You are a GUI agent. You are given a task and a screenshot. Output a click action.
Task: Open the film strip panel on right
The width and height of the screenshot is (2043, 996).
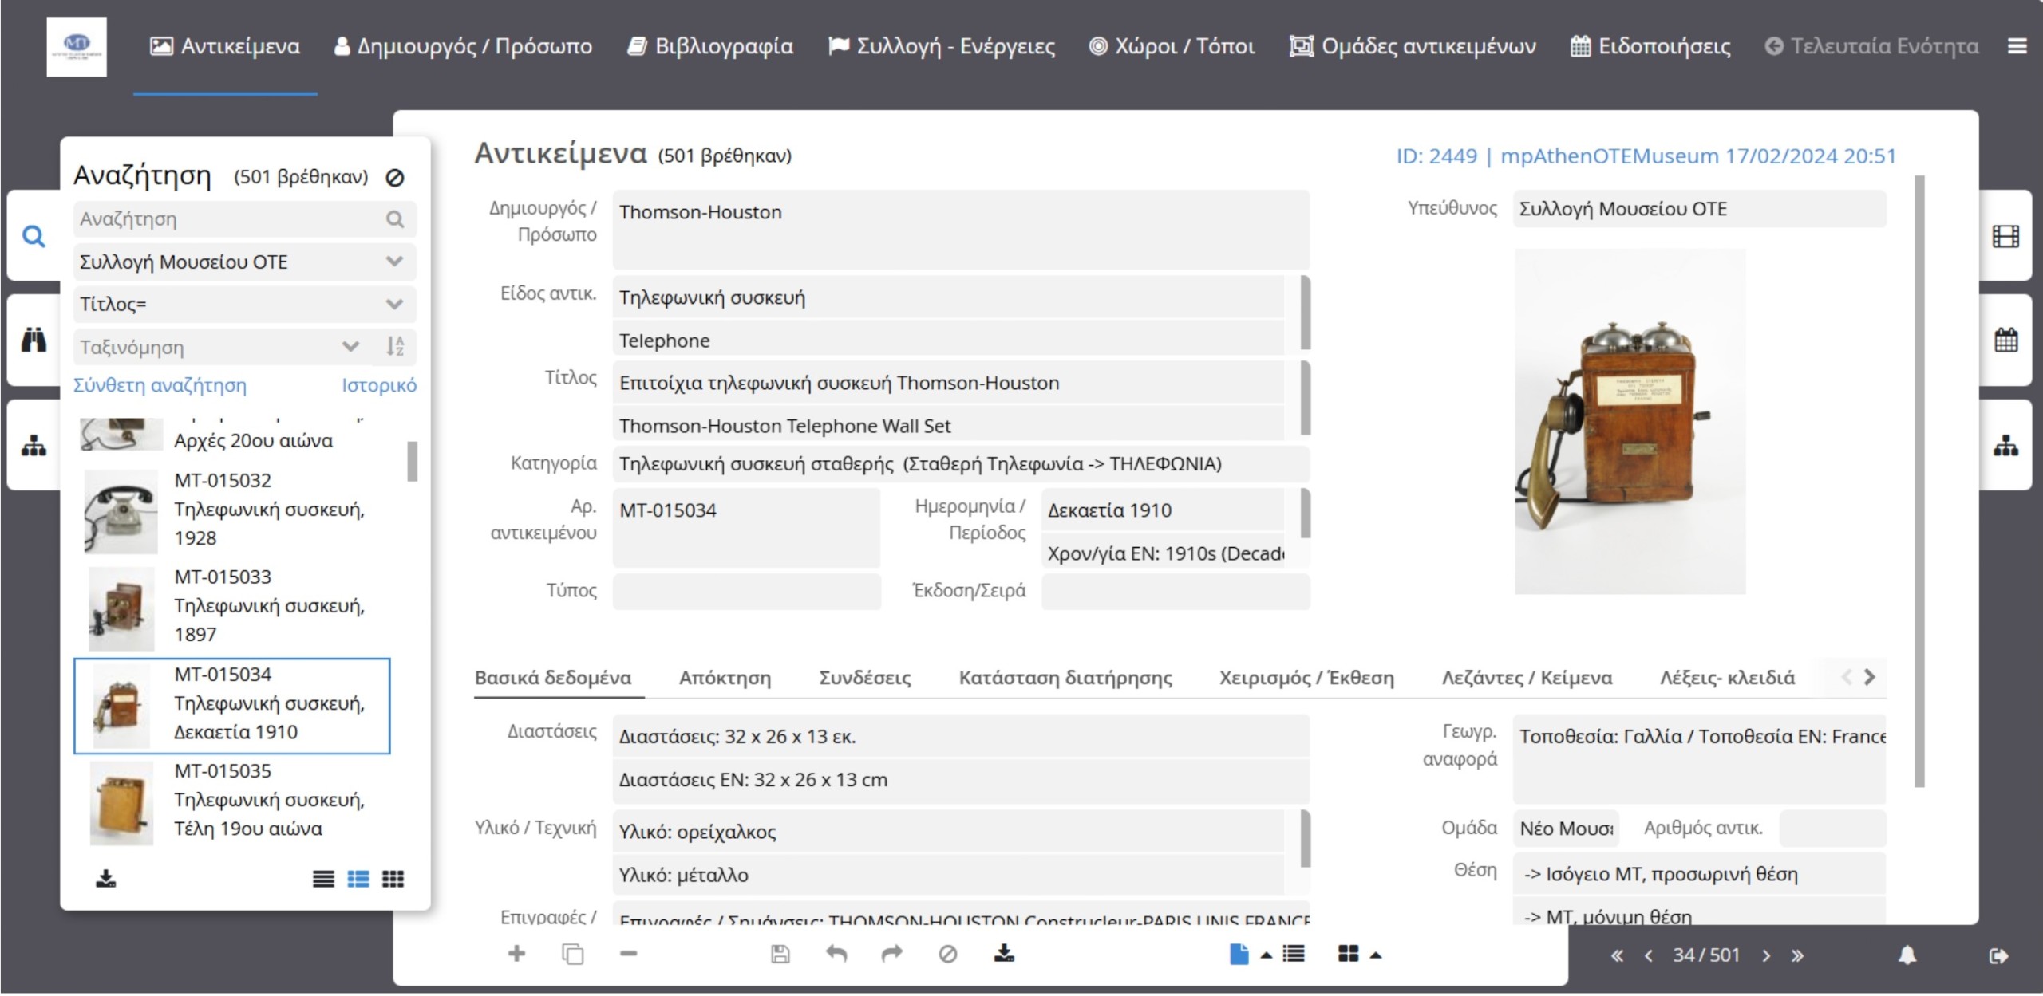[2005, 236]
